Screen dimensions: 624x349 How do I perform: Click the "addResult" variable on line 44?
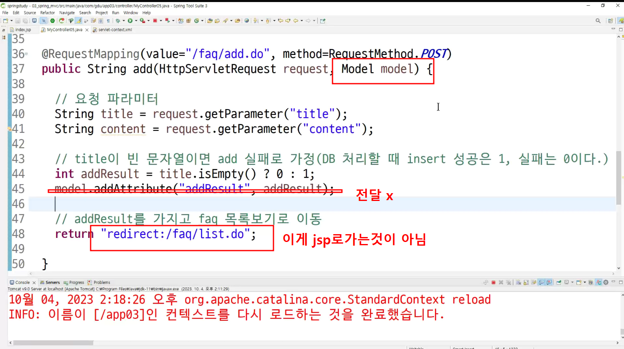(x=110, y=174)
